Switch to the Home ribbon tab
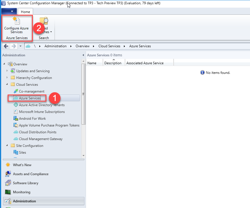The width and height of the screenshot is (250, 208). click(x=25, y=12)
